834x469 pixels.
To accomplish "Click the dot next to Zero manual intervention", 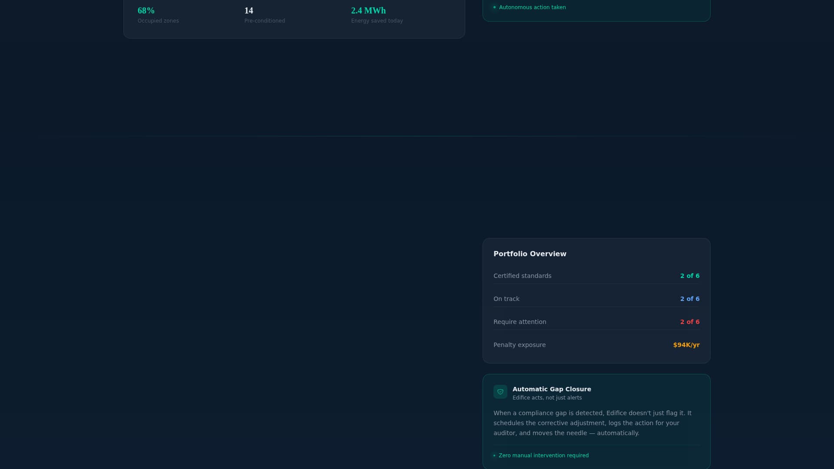I will point(494,456).
